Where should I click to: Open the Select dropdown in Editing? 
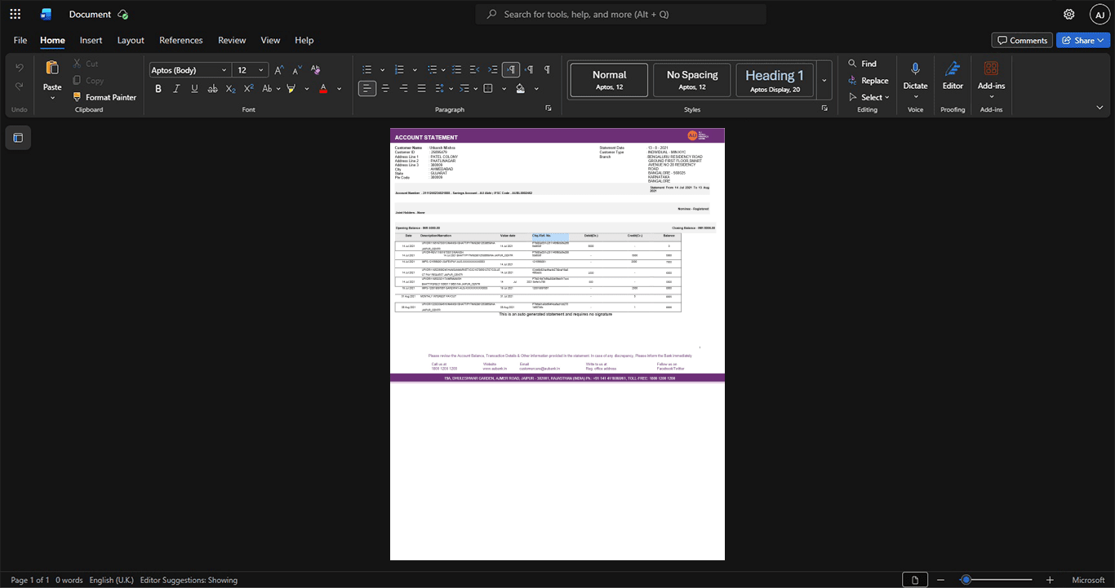click(869, 97)
